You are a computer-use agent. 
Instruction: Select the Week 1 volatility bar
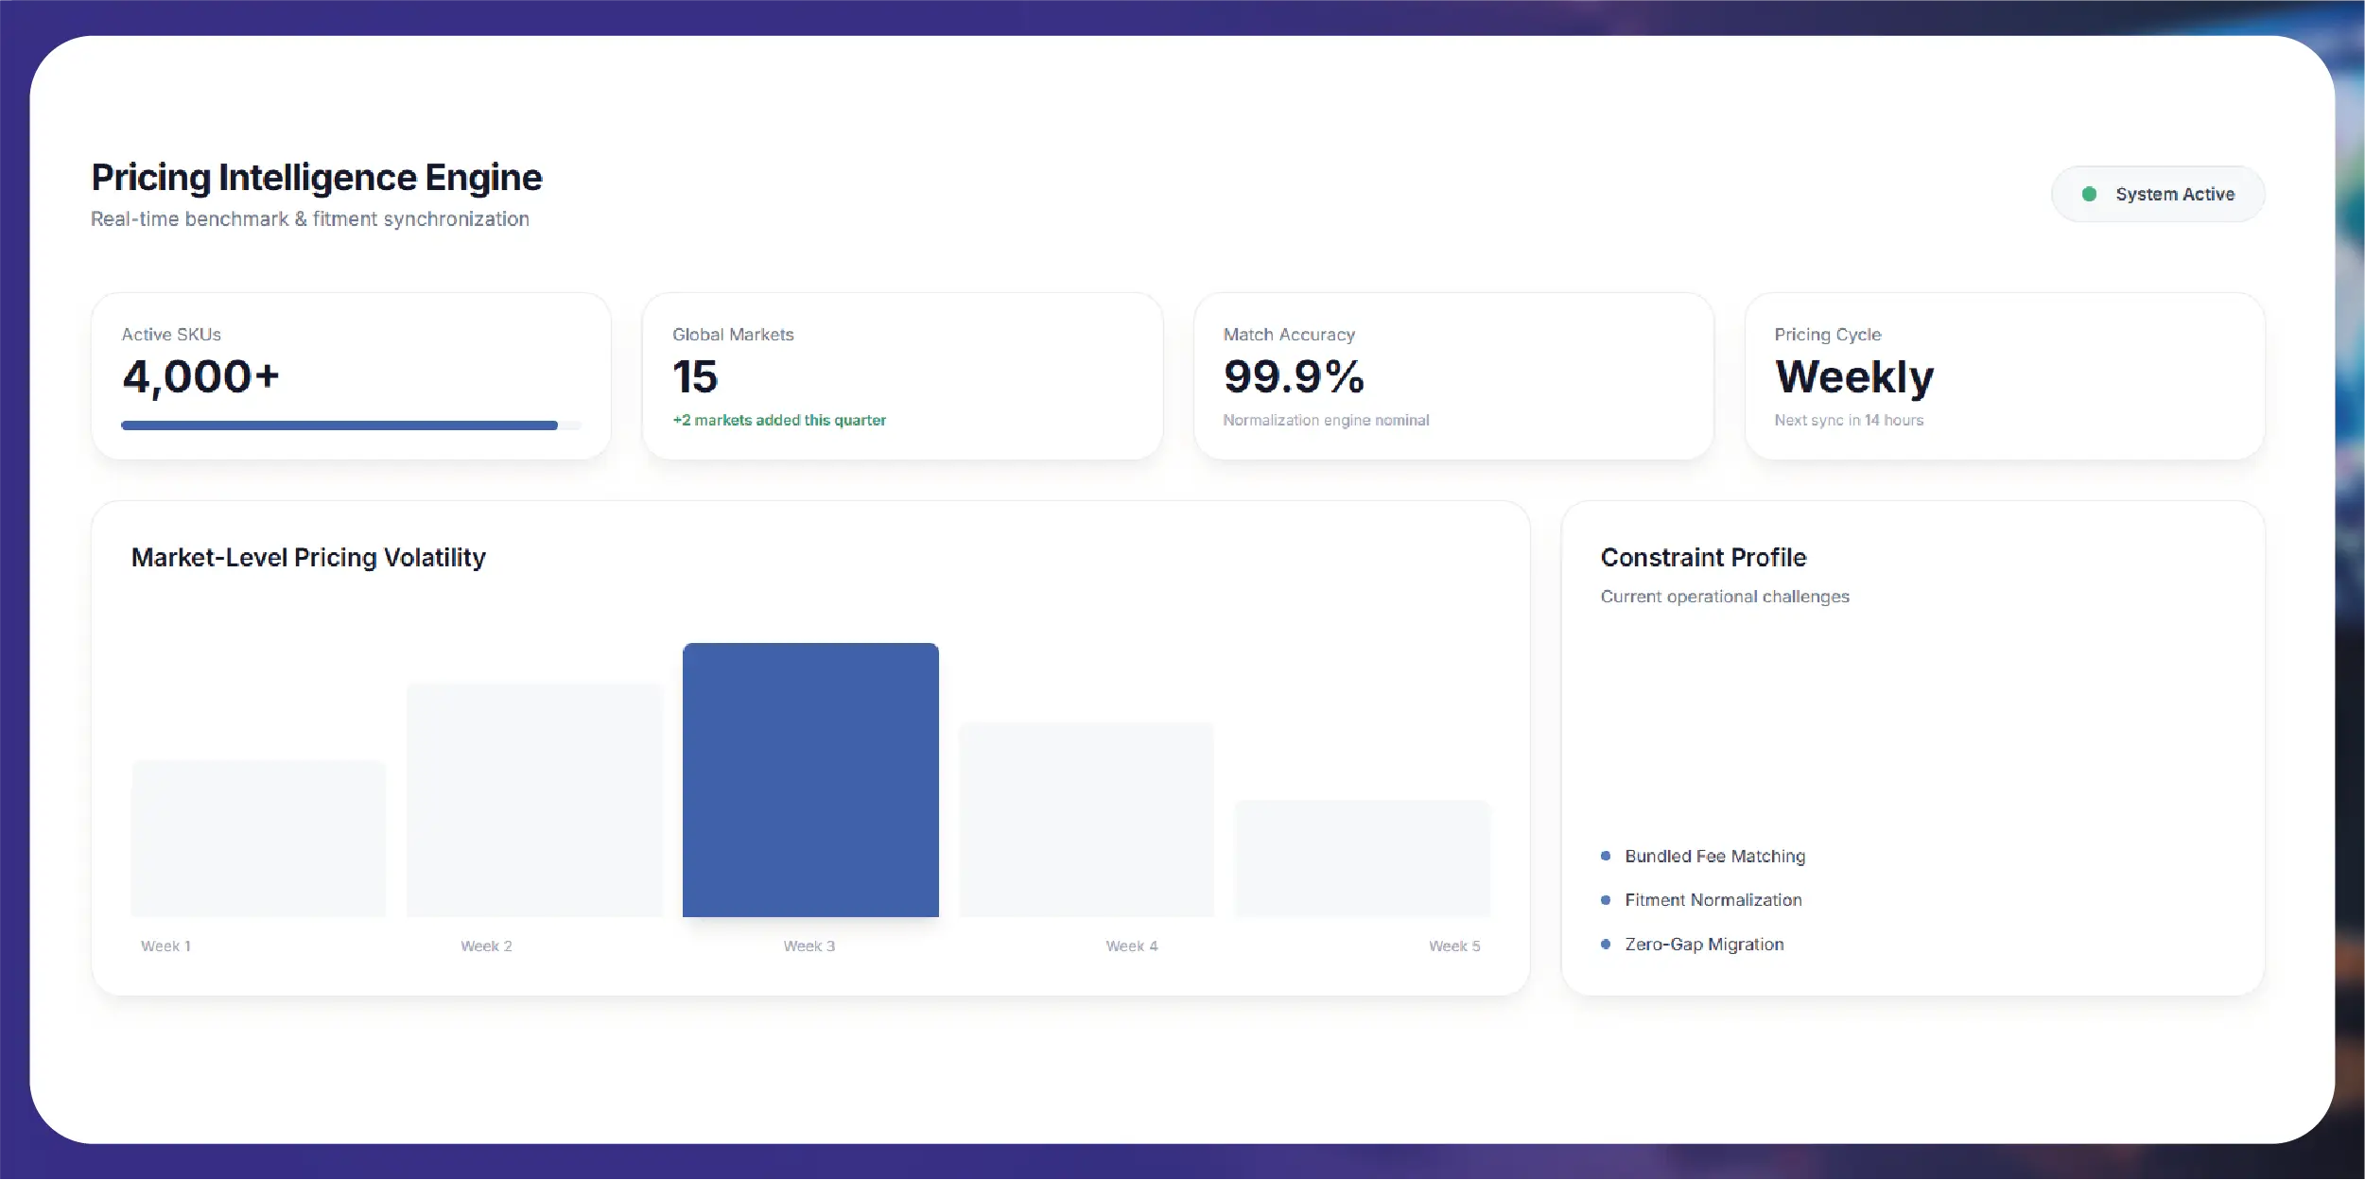(258, 839)
